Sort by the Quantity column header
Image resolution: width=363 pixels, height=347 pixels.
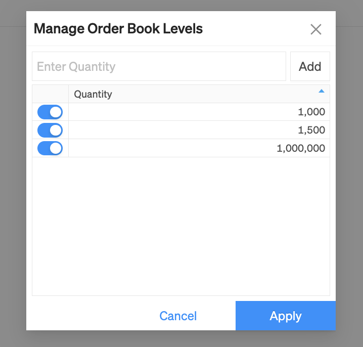point(93,94)
